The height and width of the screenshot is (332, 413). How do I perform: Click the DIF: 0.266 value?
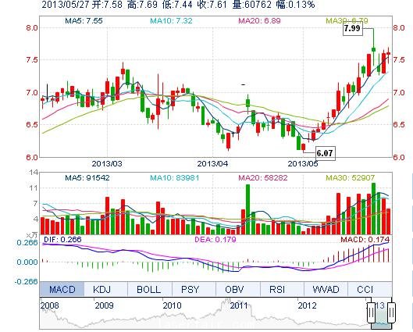pos(62,240)
